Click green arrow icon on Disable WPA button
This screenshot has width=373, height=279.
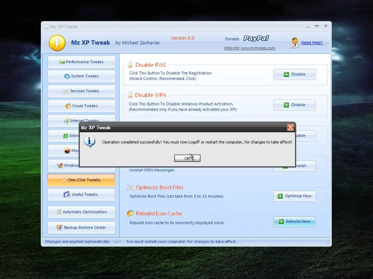pos(286,105)
